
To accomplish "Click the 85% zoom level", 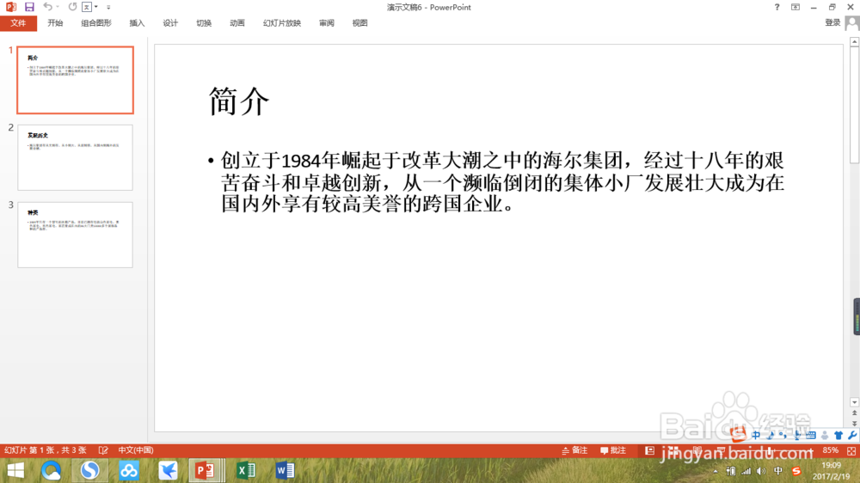I will (830, 450).
